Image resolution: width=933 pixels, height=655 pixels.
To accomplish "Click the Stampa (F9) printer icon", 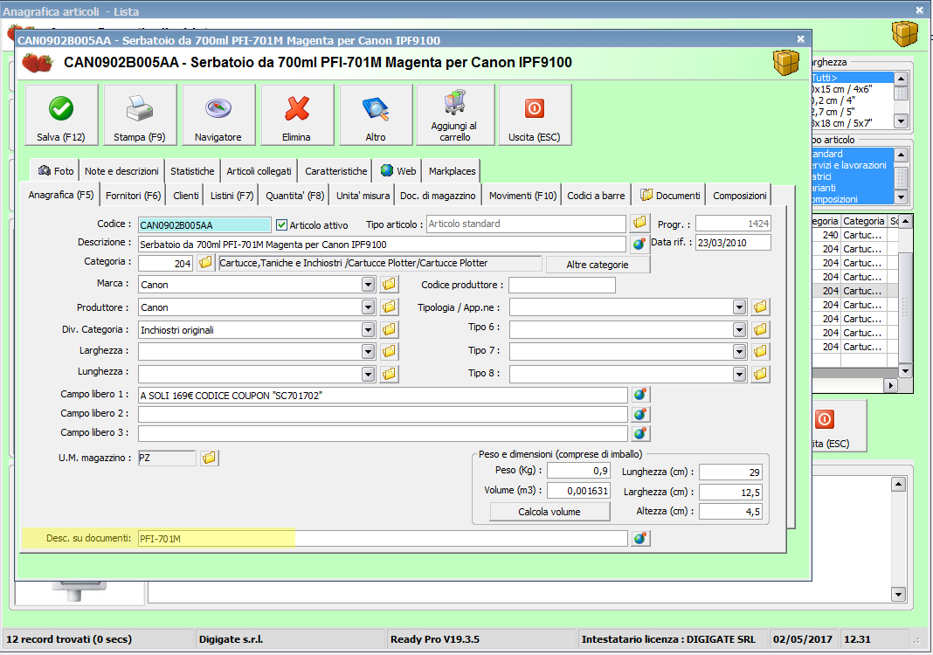I will (x=140, y=108).
